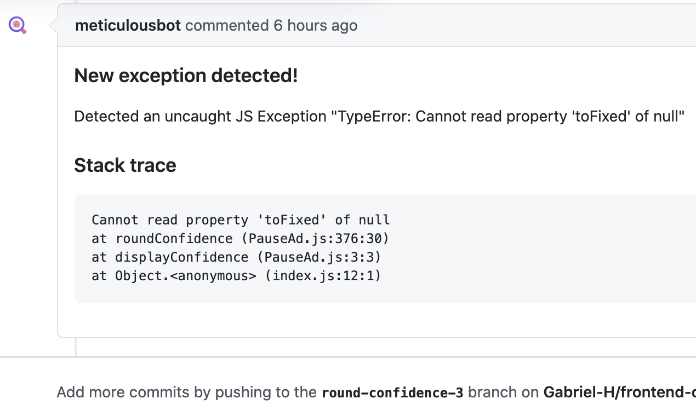Open the meticulousbot profile link

[x=128, y=26]
